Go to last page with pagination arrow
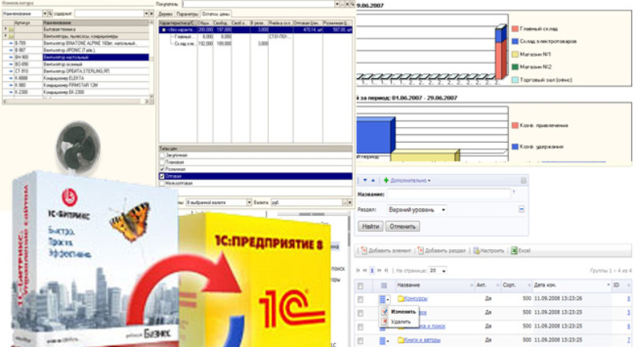635x347 pixels. click(386, 271)
